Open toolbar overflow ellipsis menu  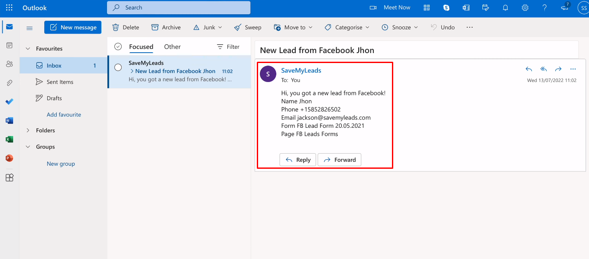tap(469, 27)
